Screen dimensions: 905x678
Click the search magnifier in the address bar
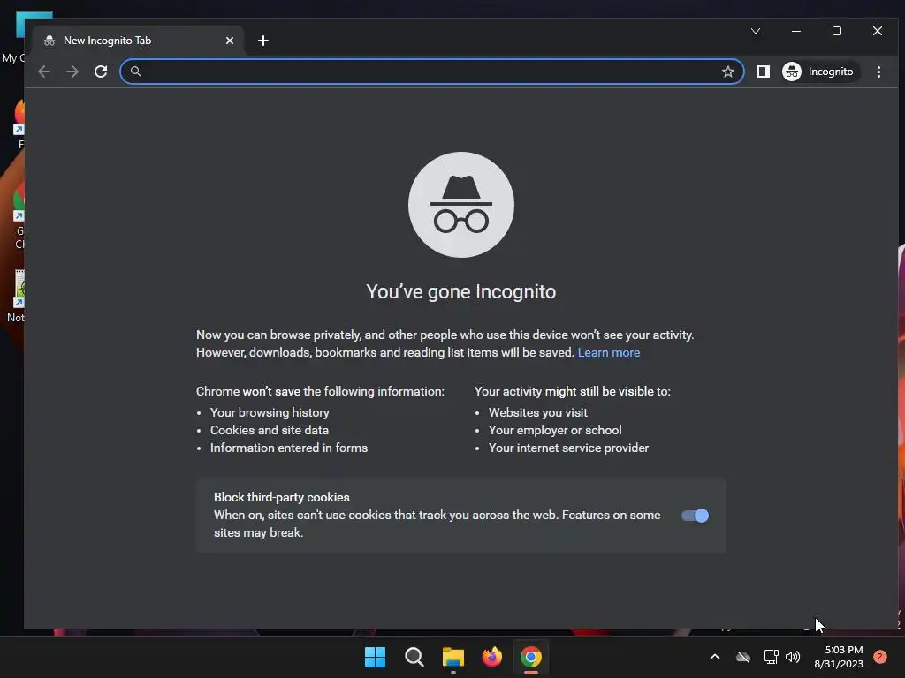135,72
